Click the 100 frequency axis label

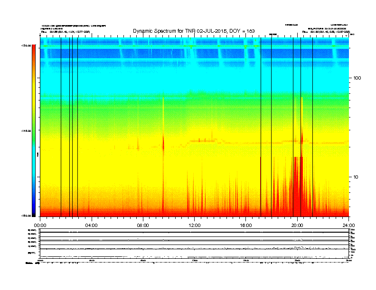pos(357,78)
